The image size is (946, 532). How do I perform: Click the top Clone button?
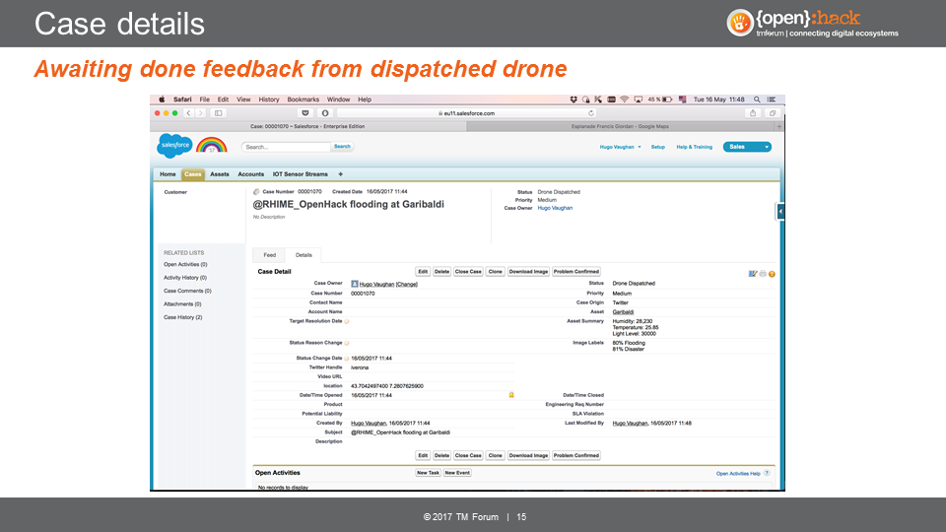(496, 272)
